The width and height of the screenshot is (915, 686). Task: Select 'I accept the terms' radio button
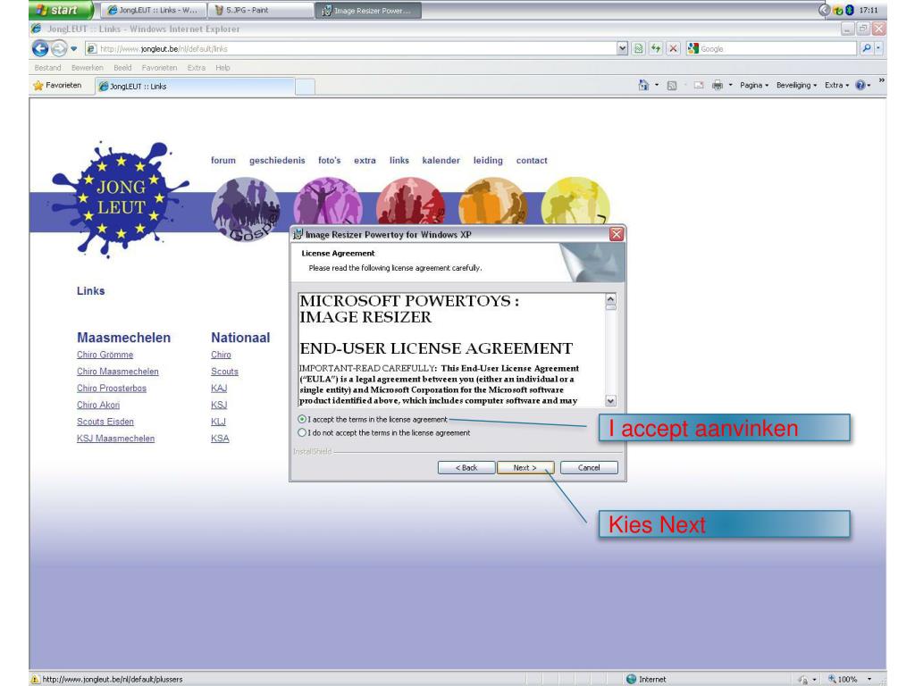(x=302, y=420)
